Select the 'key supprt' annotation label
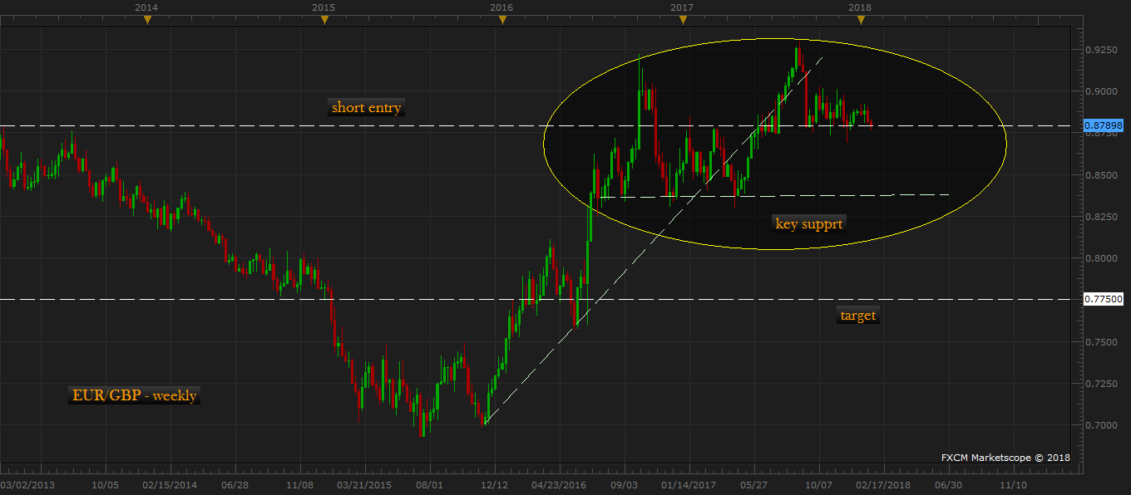This screenshot has height=495, width=1131. point(810,223)
